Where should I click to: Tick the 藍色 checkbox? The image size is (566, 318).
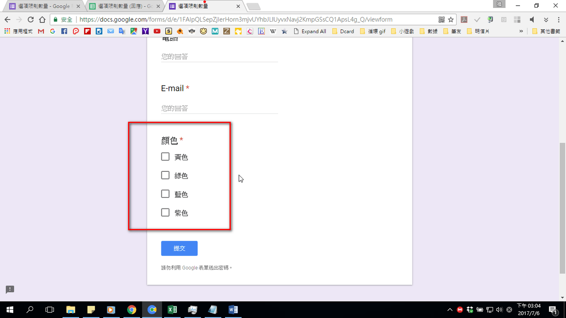point(165,194)
